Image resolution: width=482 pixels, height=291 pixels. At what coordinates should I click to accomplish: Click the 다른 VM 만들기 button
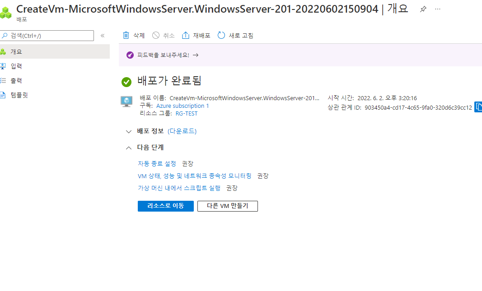pos(228,206)
